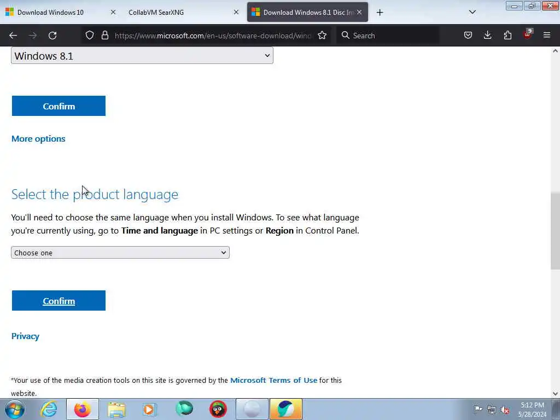Click the network tray icon

click(x=492, y=410)
